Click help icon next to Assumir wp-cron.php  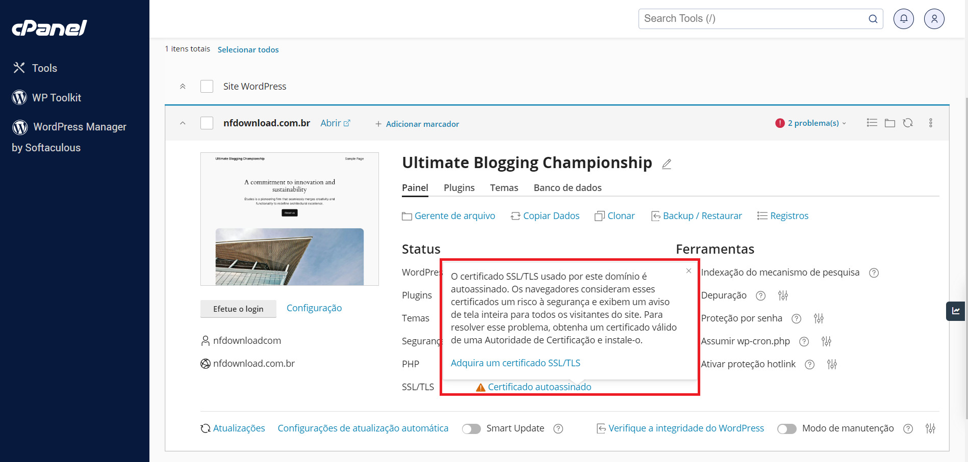pyautogui.click(x=804, y=342)
